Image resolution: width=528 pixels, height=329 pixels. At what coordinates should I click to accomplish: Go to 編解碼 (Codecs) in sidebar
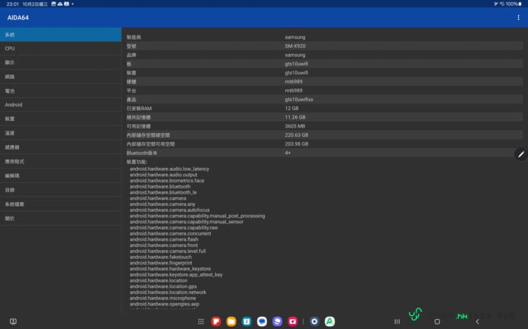tap(61, 176)
